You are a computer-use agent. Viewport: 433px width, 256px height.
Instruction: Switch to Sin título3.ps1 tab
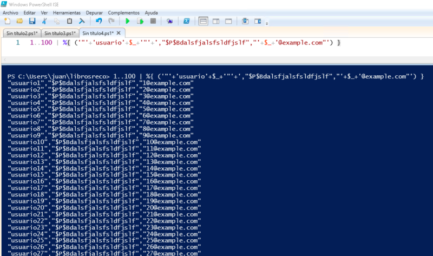60,33
